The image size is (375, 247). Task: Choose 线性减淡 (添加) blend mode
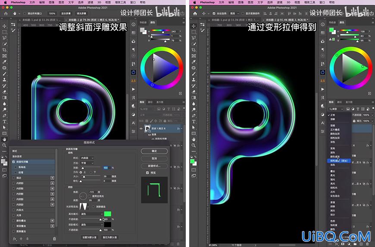pyautogui.click(x=339, y=161)
